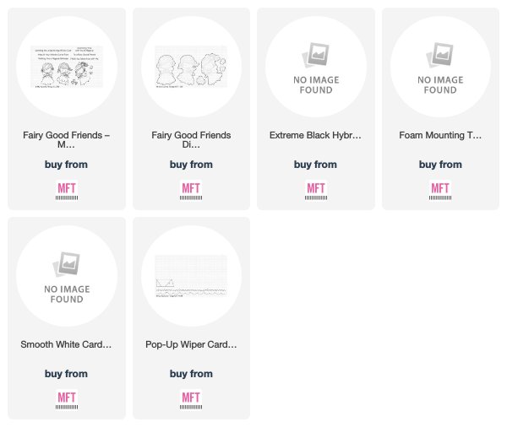This screenshot has width=507, height=427.
Task: Click MFT logo under Foam Mounting Tape
Action: point(440,190)
